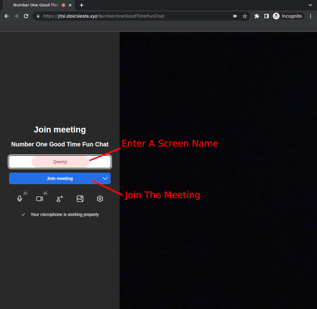
Task: Open the invite people icon
Action: (60, 199)
